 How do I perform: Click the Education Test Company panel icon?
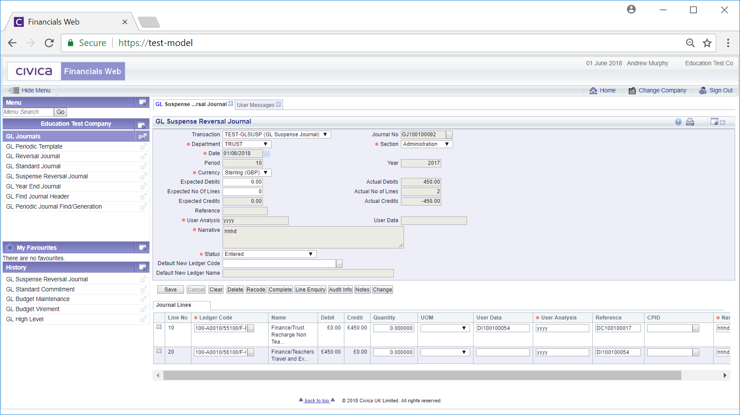[141, 125]
